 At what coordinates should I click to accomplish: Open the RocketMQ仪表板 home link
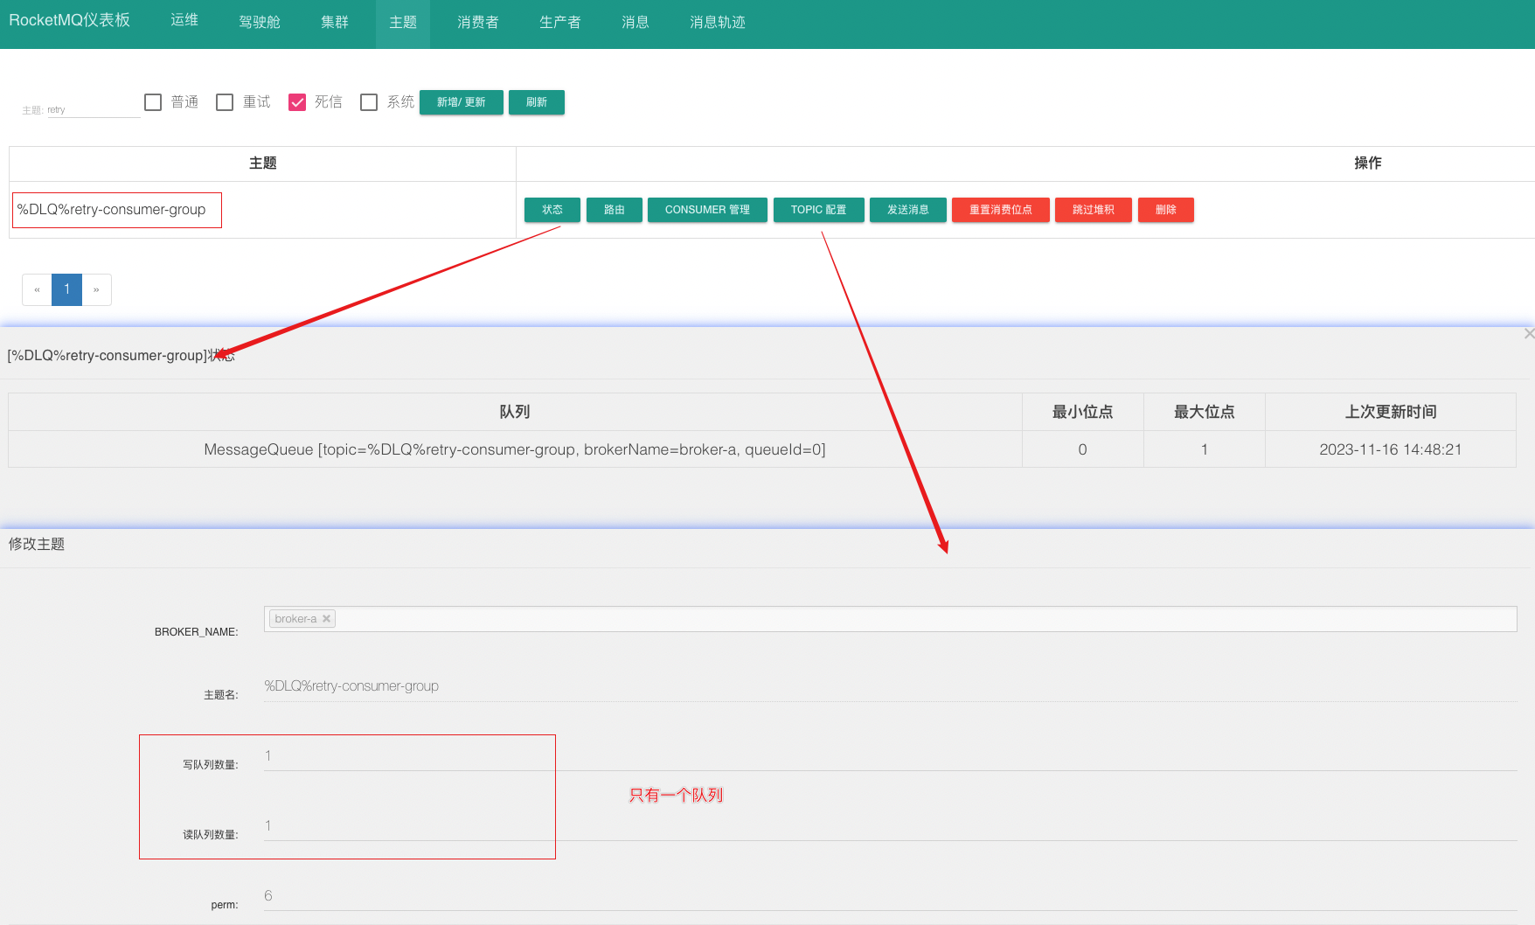69,20
